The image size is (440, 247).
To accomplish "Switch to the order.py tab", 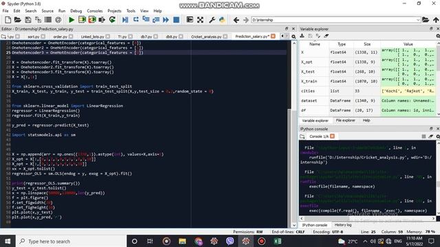I will (60, 36).
